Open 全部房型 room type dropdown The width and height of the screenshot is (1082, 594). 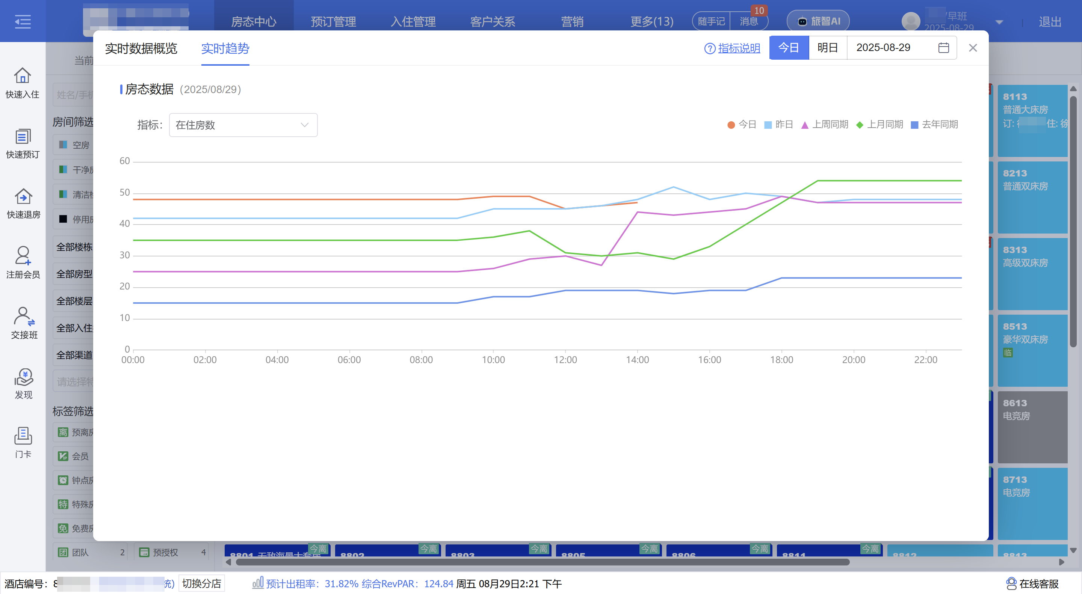[x=74, y=274]
